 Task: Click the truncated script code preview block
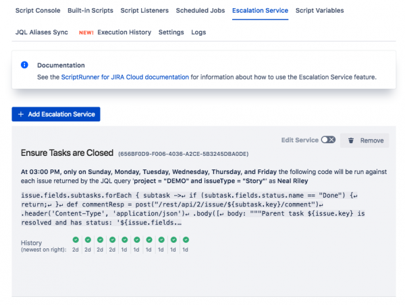point(193,209)
